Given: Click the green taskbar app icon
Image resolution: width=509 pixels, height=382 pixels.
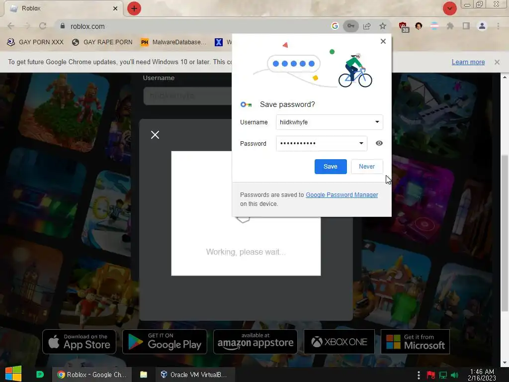Looking at the screenshot, I should click(40, 375).
